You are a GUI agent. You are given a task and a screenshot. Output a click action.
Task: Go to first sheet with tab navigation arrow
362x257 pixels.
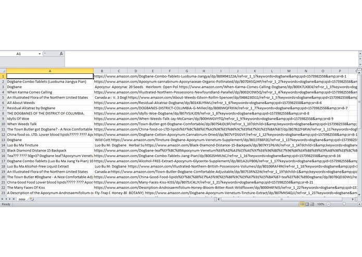(x=2, y=199)
